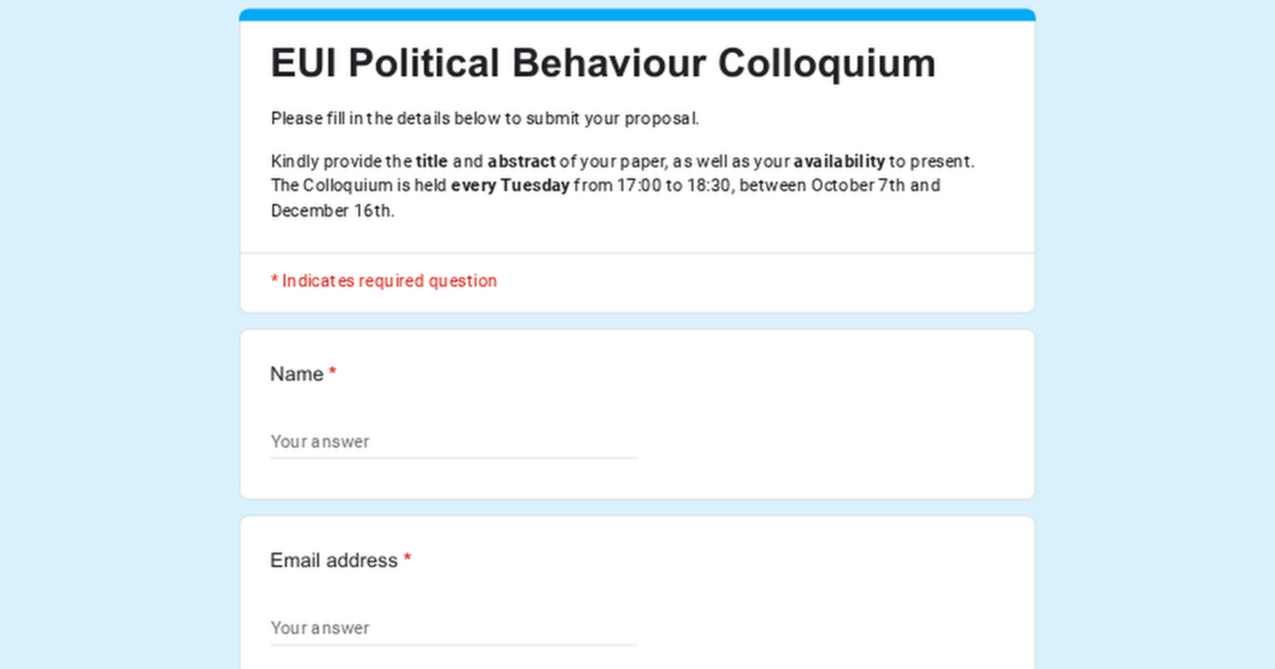
Task: Focus the Email address answer field
Action: coord(453,628)
